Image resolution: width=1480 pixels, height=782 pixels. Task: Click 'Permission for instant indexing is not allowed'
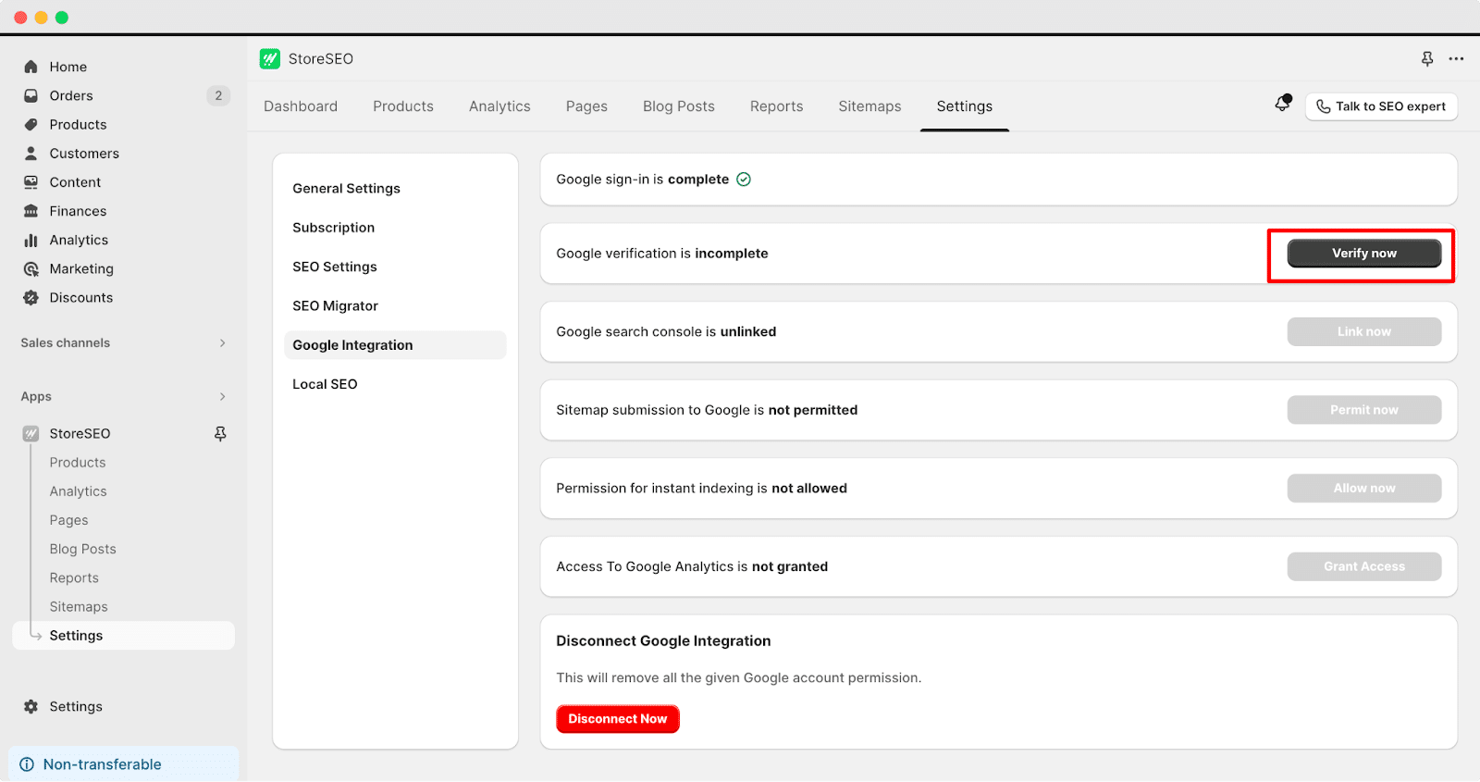[701, 488]
